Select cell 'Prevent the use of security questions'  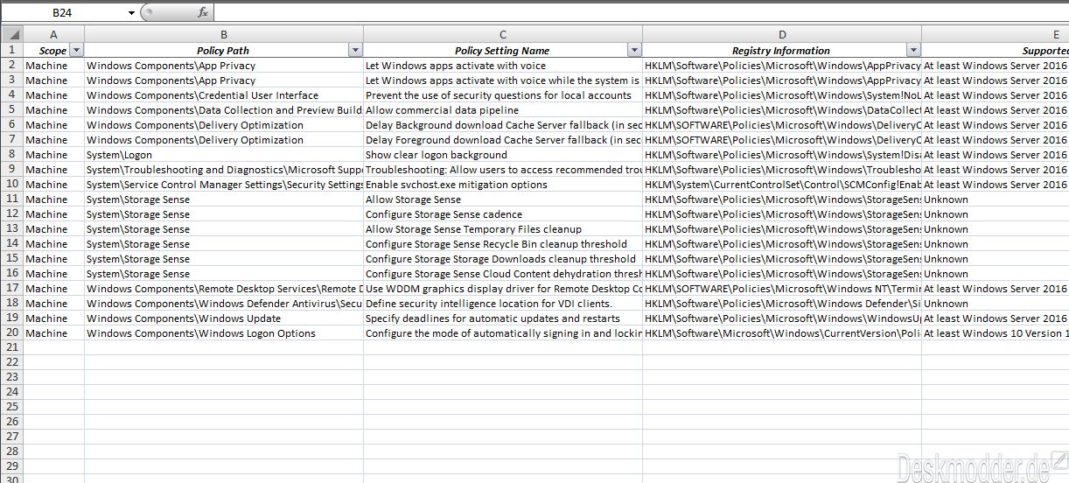click(503, 95)
